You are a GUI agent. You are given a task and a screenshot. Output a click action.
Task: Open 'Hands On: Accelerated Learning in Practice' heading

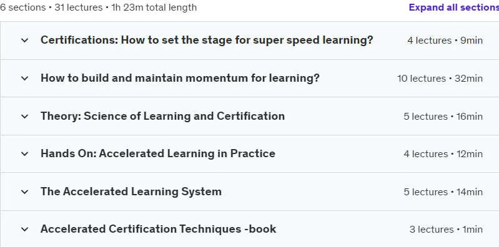click(158, 153)
